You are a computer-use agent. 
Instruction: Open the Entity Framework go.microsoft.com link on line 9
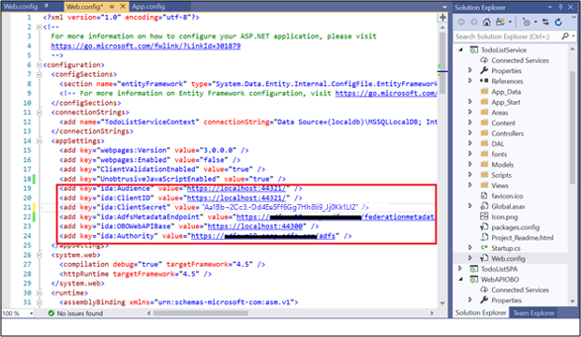coord(386,94)
